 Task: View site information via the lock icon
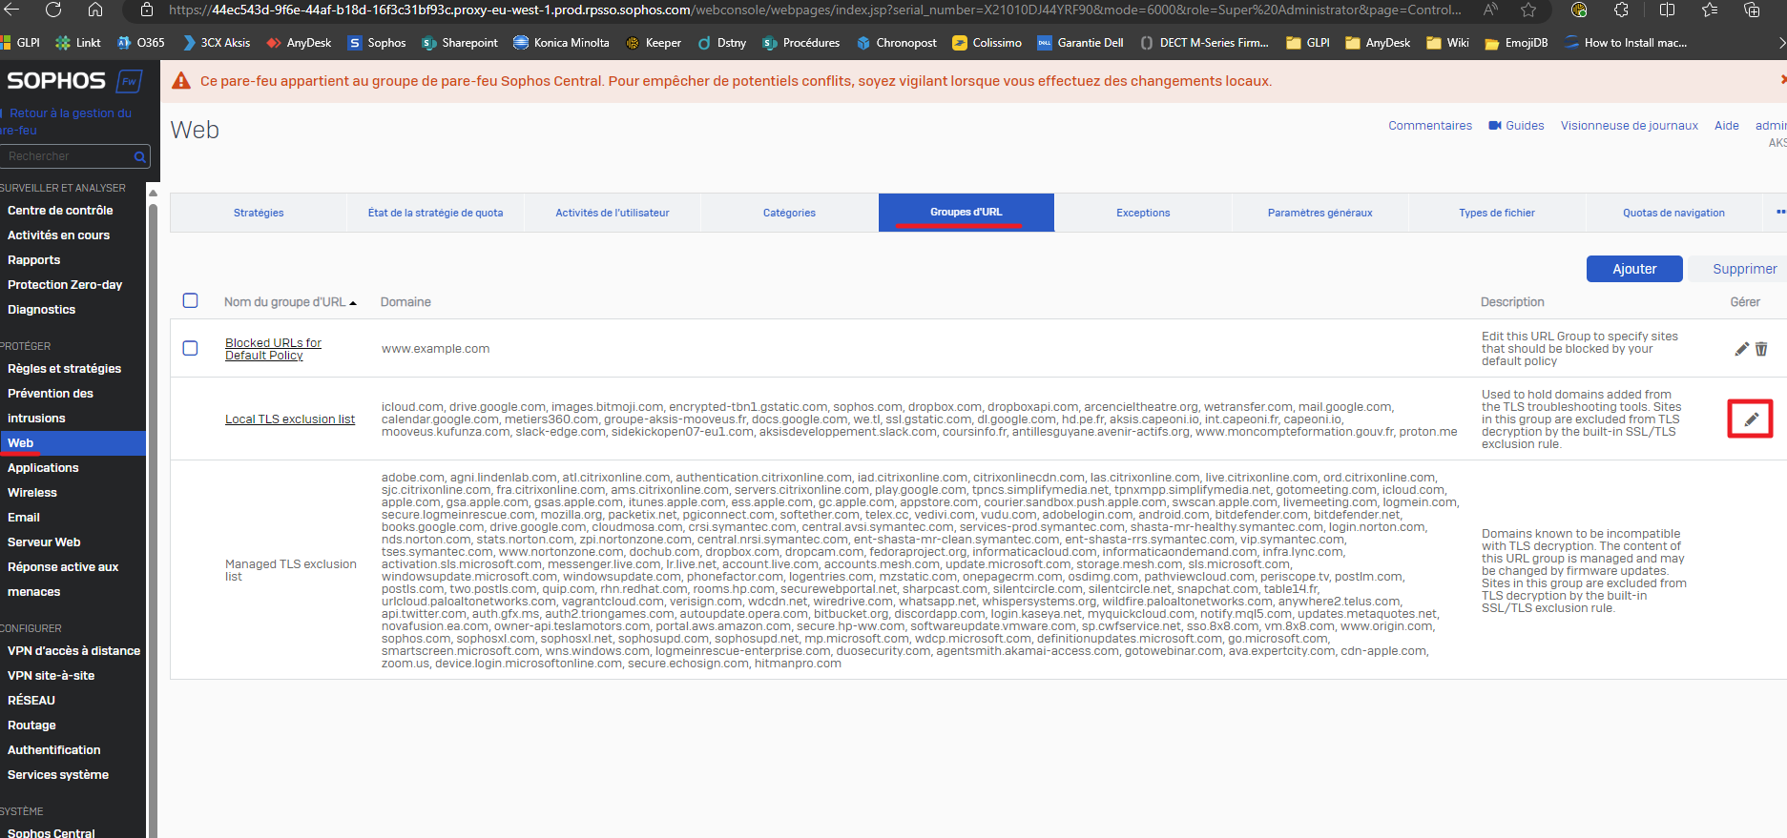pyautogui.click(x=146, y=10)
